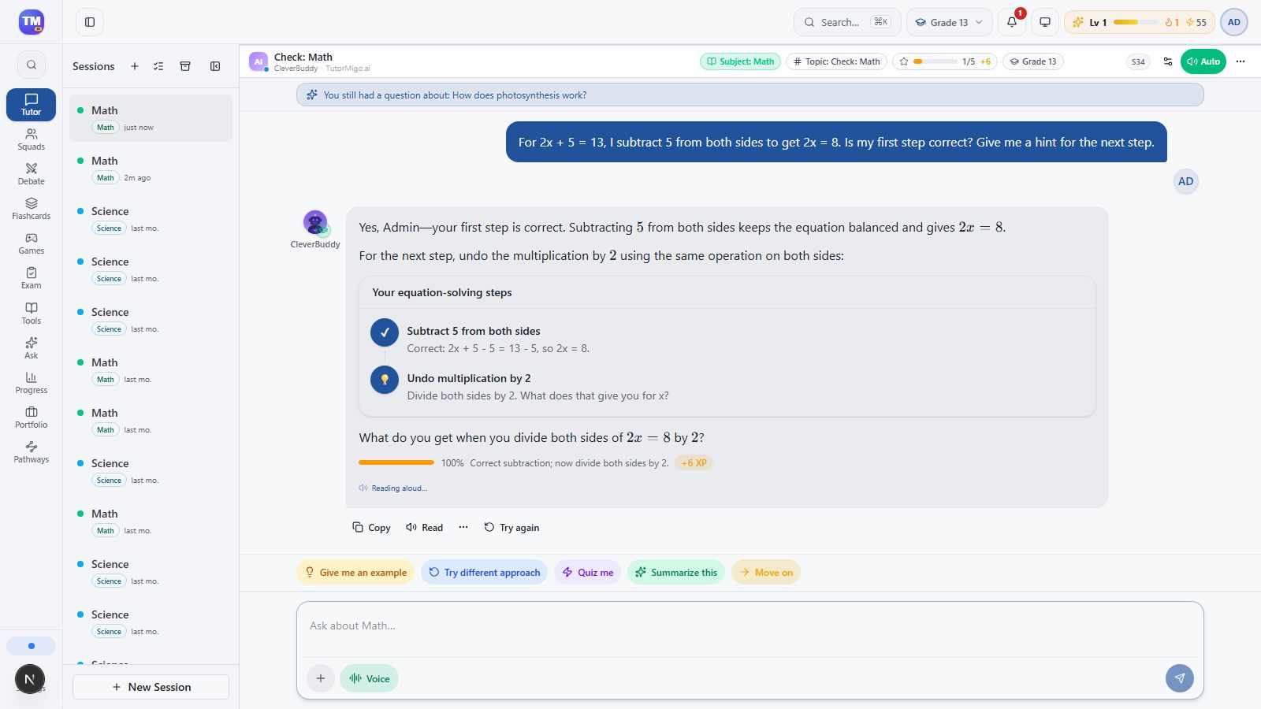Open the Pathways section
Screen dimensions: 1261x709
31,452
